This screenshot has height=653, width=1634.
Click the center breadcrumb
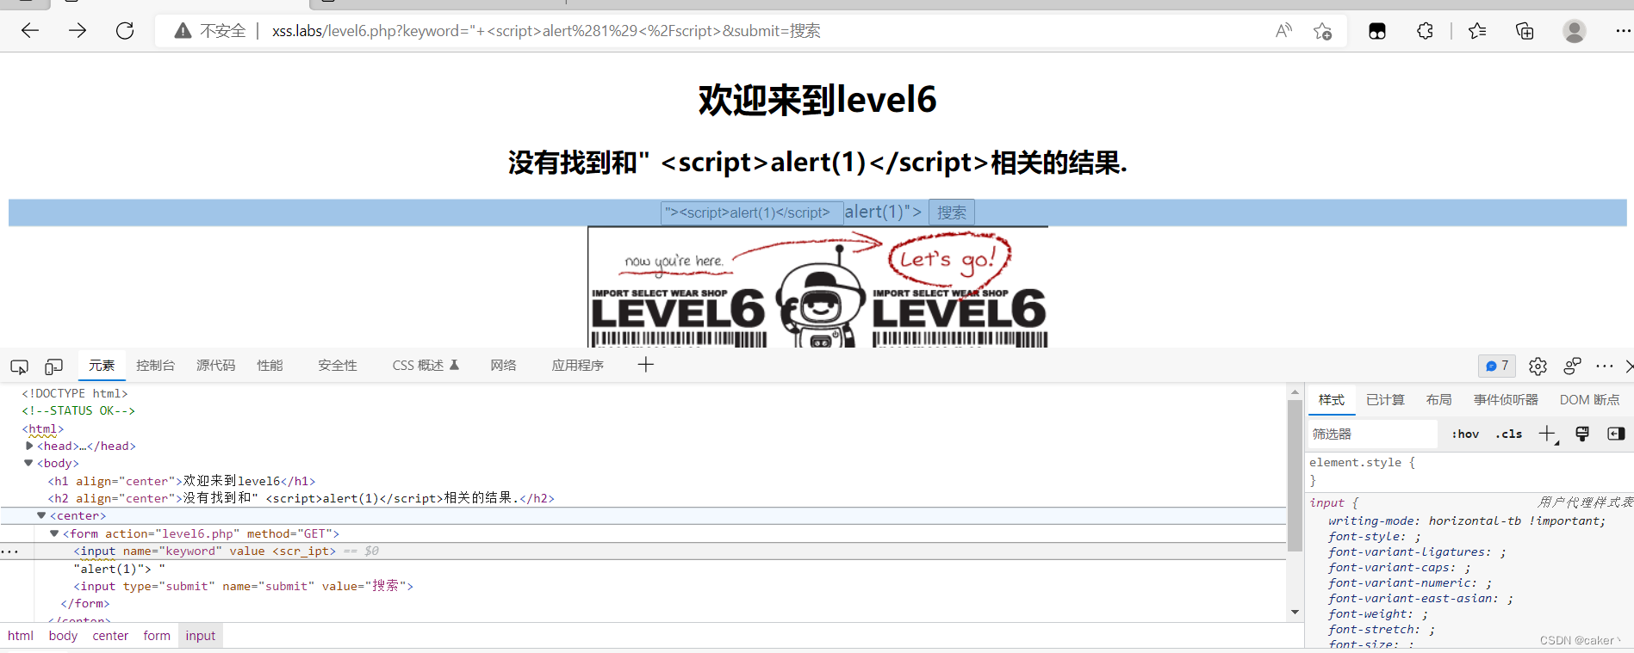click(x=110, y=636)
